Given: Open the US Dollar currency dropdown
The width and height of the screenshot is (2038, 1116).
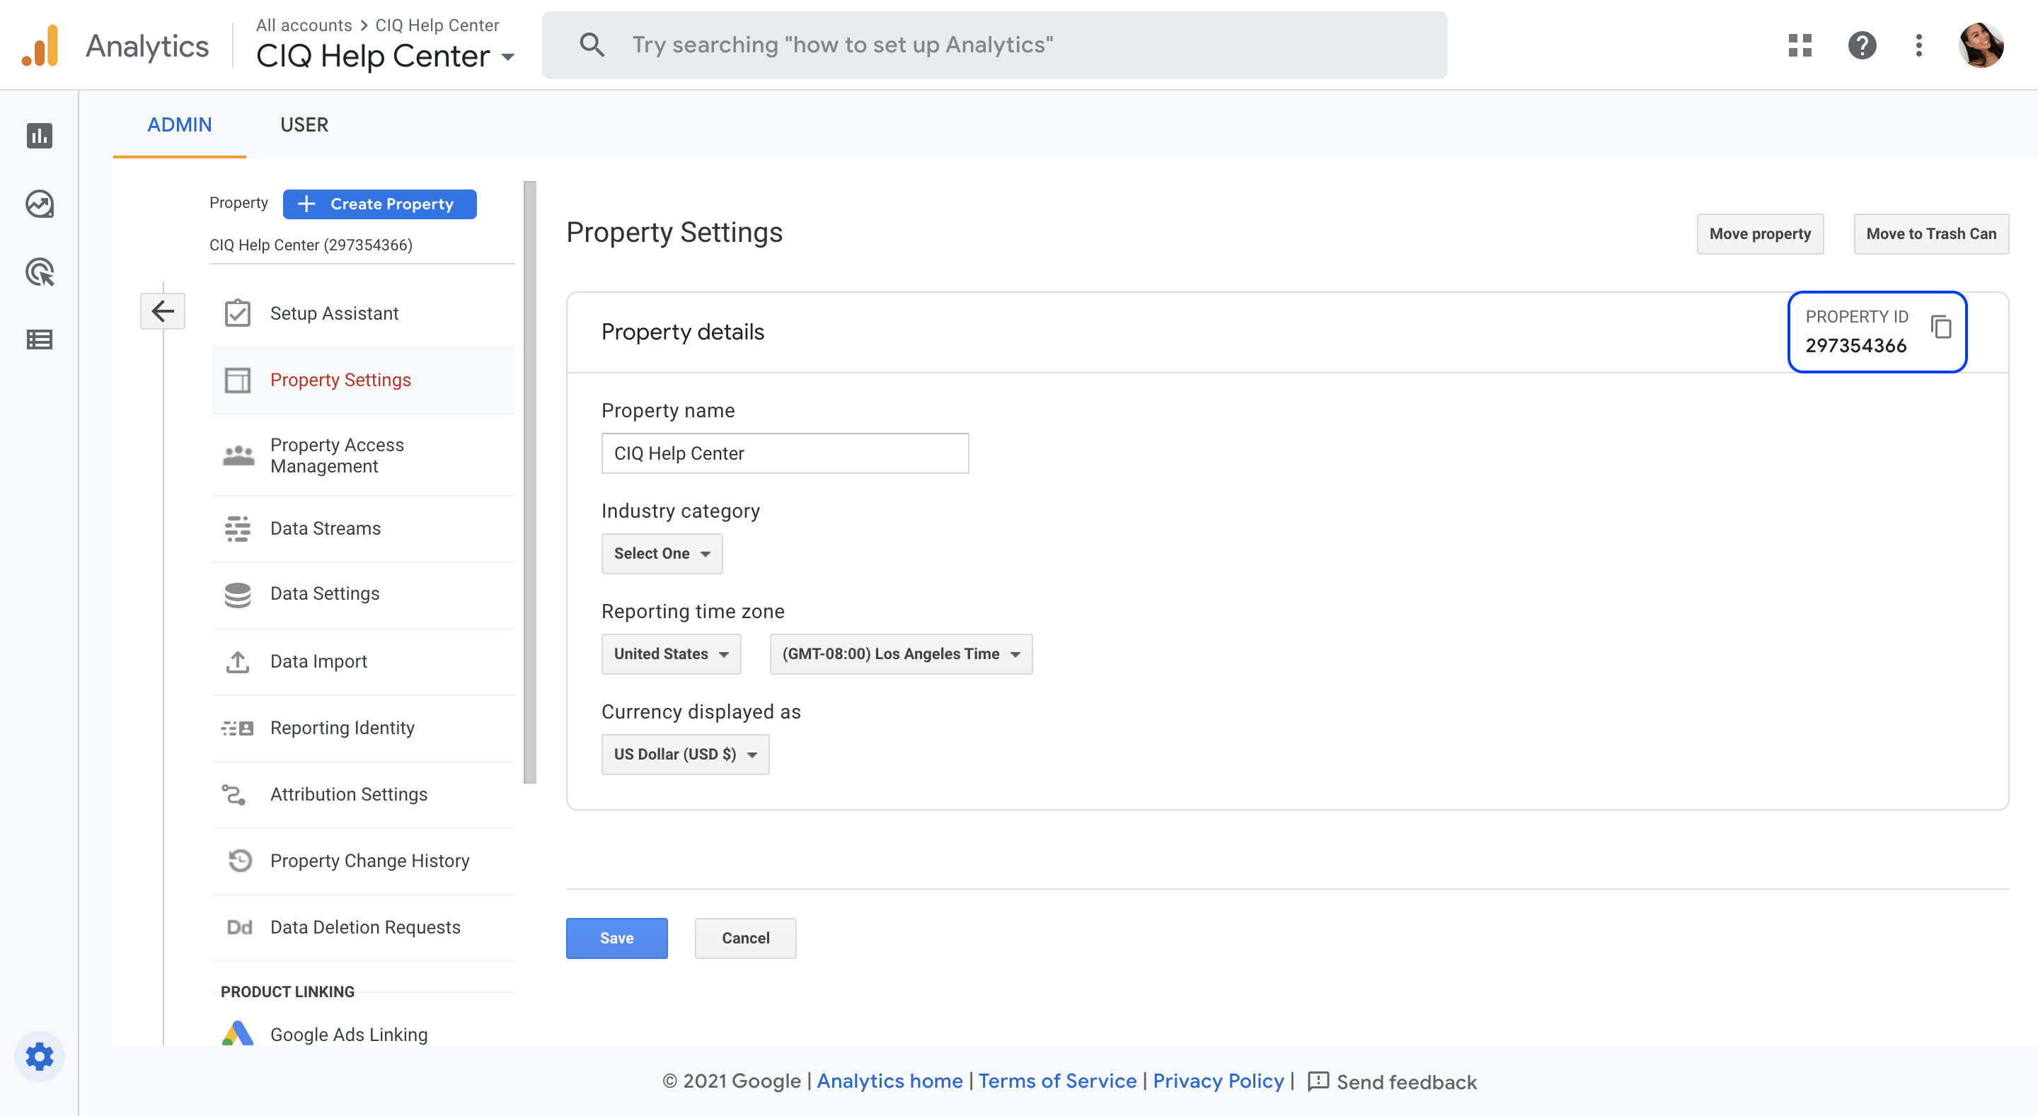Looking at the screenshot, I should (x=685, y=755).
